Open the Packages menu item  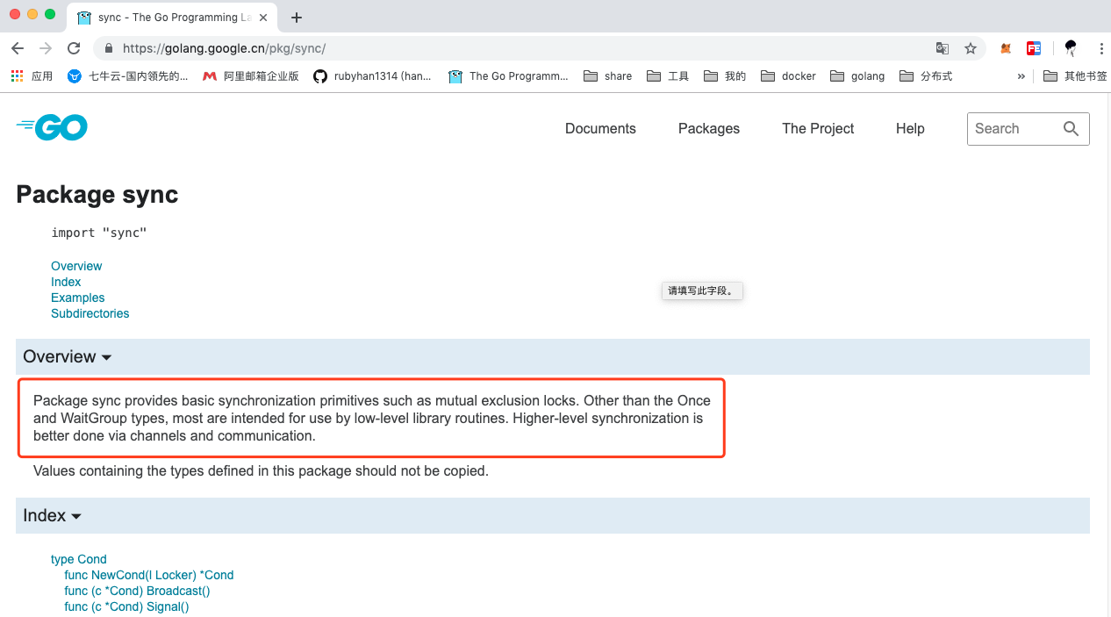click(x=708, y=129)
